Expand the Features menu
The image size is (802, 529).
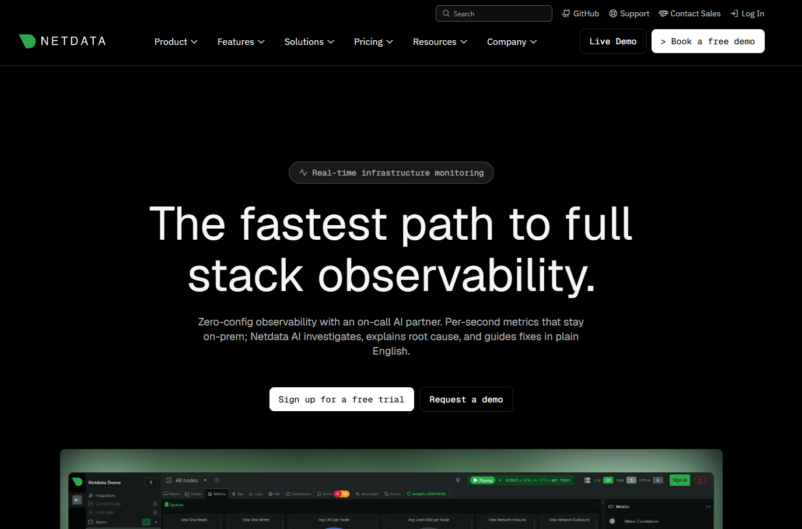click(x=241, y=41)
